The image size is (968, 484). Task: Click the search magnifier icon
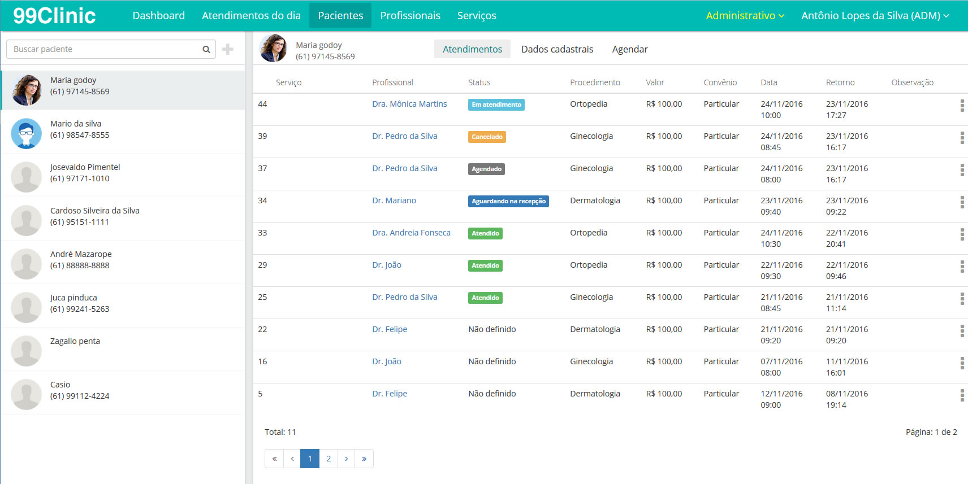(x=206, y=50)
